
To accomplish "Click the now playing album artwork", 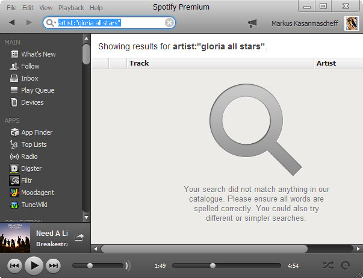I will pyautogui.click(x=15, y=237).
